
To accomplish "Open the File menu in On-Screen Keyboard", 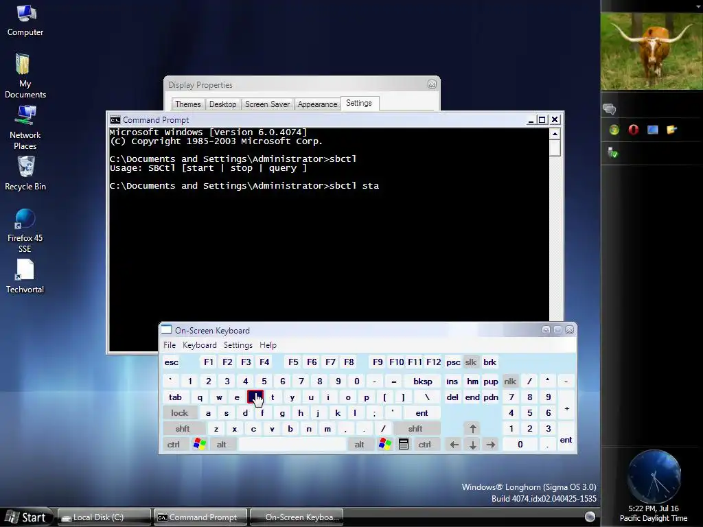I will click(x=170, y=345).
